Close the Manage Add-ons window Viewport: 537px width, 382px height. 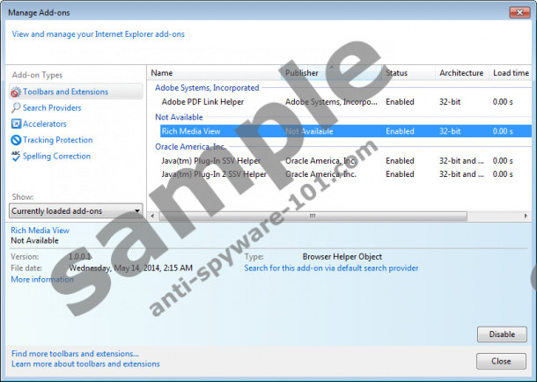click(x=519, y=13)
